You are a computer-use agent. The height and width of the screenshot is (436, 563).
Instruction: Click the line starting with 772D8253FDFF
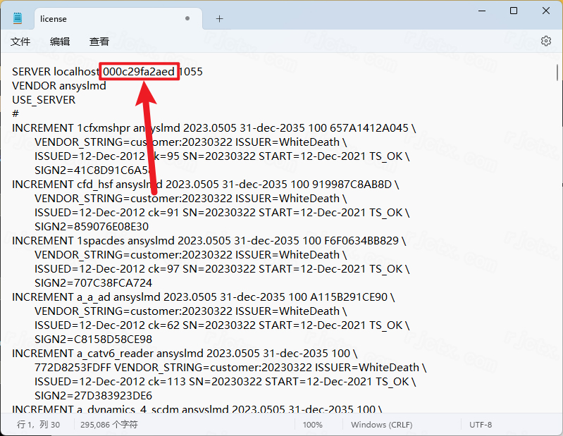pos(230,368)
